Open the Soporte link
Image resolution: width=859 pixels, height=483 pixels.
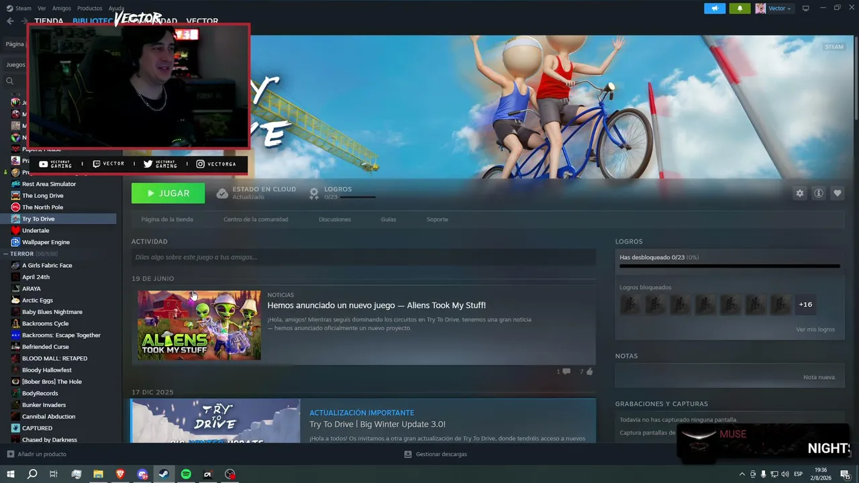click(x=438, y=219)
